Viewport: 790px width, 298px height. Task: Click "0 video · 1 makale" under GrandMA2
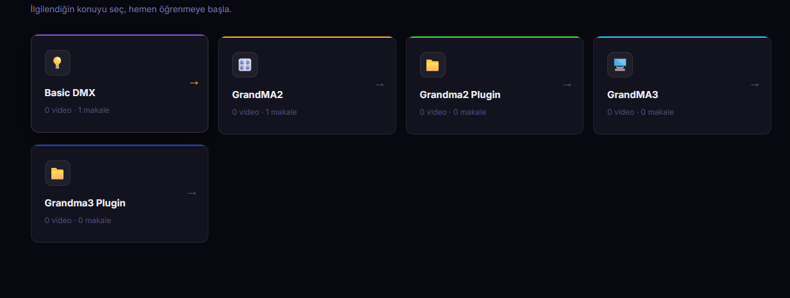pyautogui.click(x=264, y=112)
